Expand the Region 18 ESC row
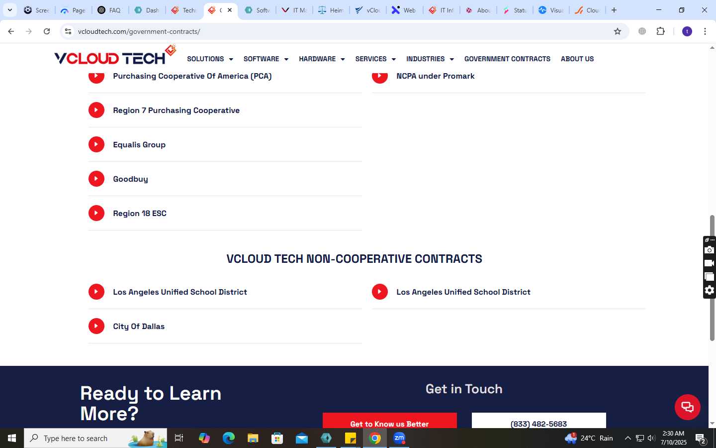716x448 pixels. [x=225, y=214]
